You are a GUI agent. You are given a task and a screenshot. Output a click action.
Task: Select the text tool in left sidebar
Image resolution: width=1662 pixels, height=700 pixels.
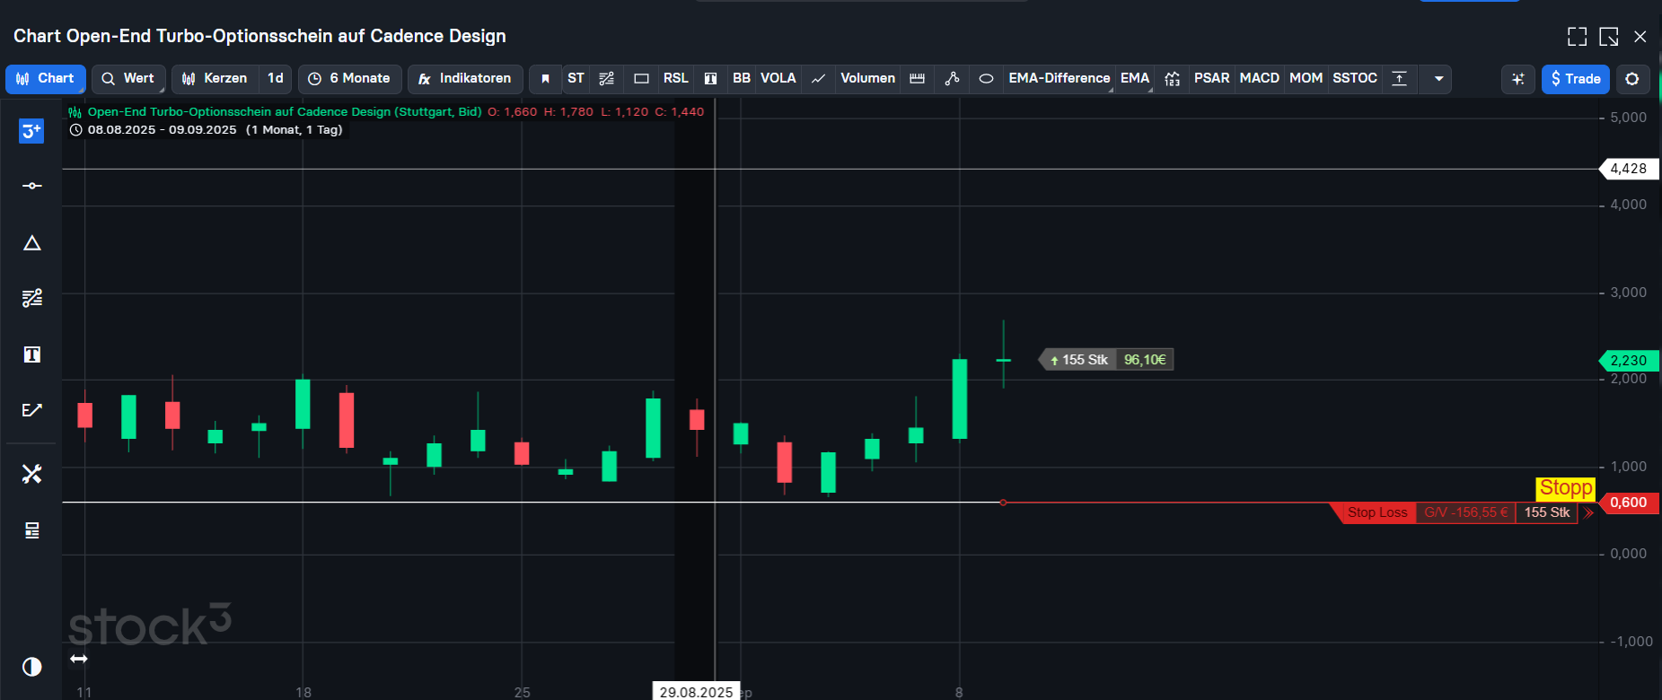31,354
